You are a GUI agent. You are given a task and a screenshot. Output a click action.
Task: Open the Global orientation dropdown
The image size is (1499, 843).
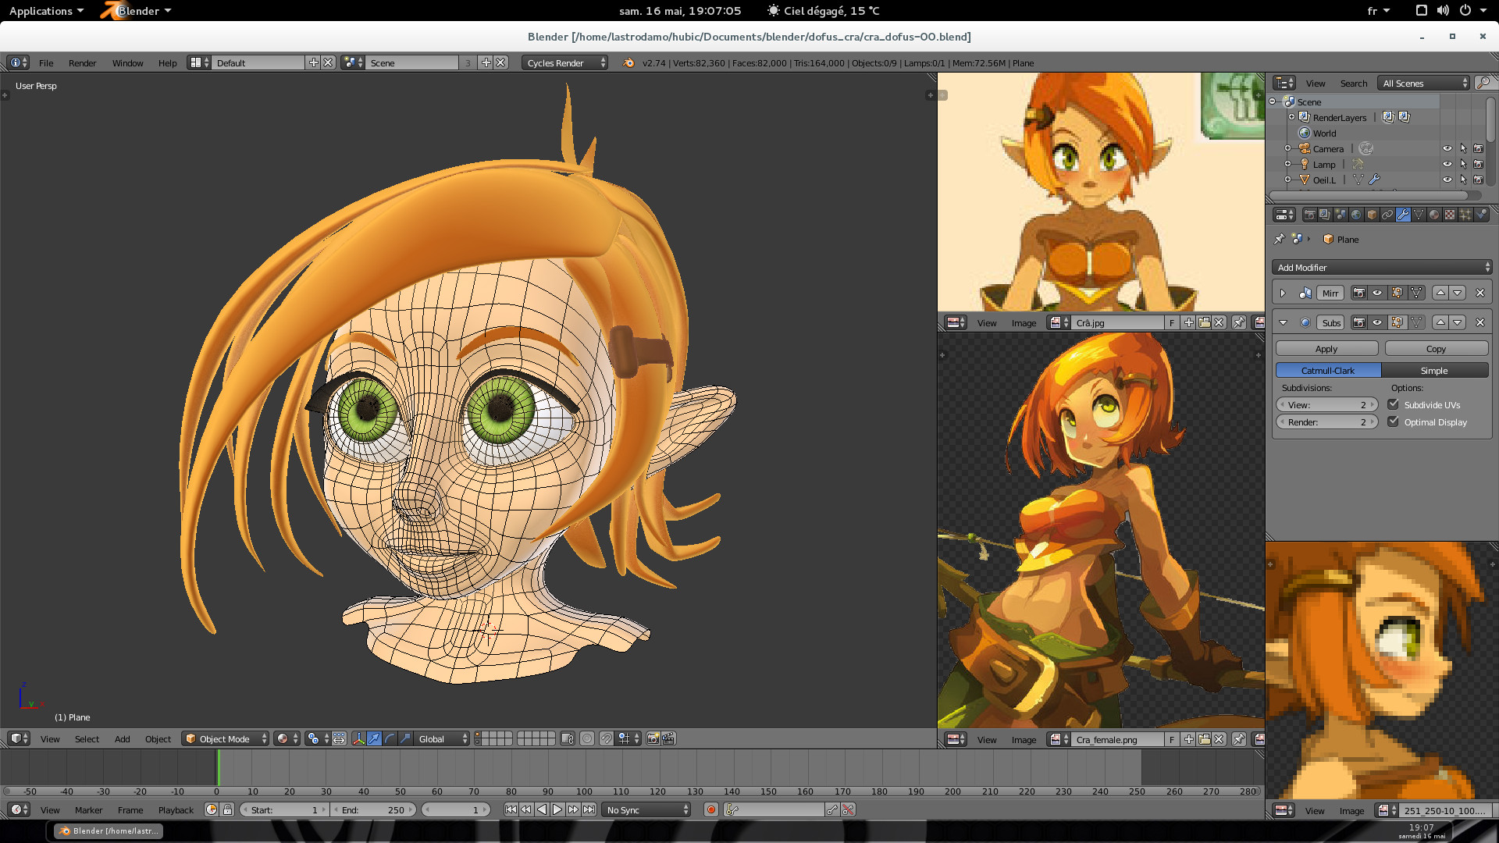click(442, 738)
